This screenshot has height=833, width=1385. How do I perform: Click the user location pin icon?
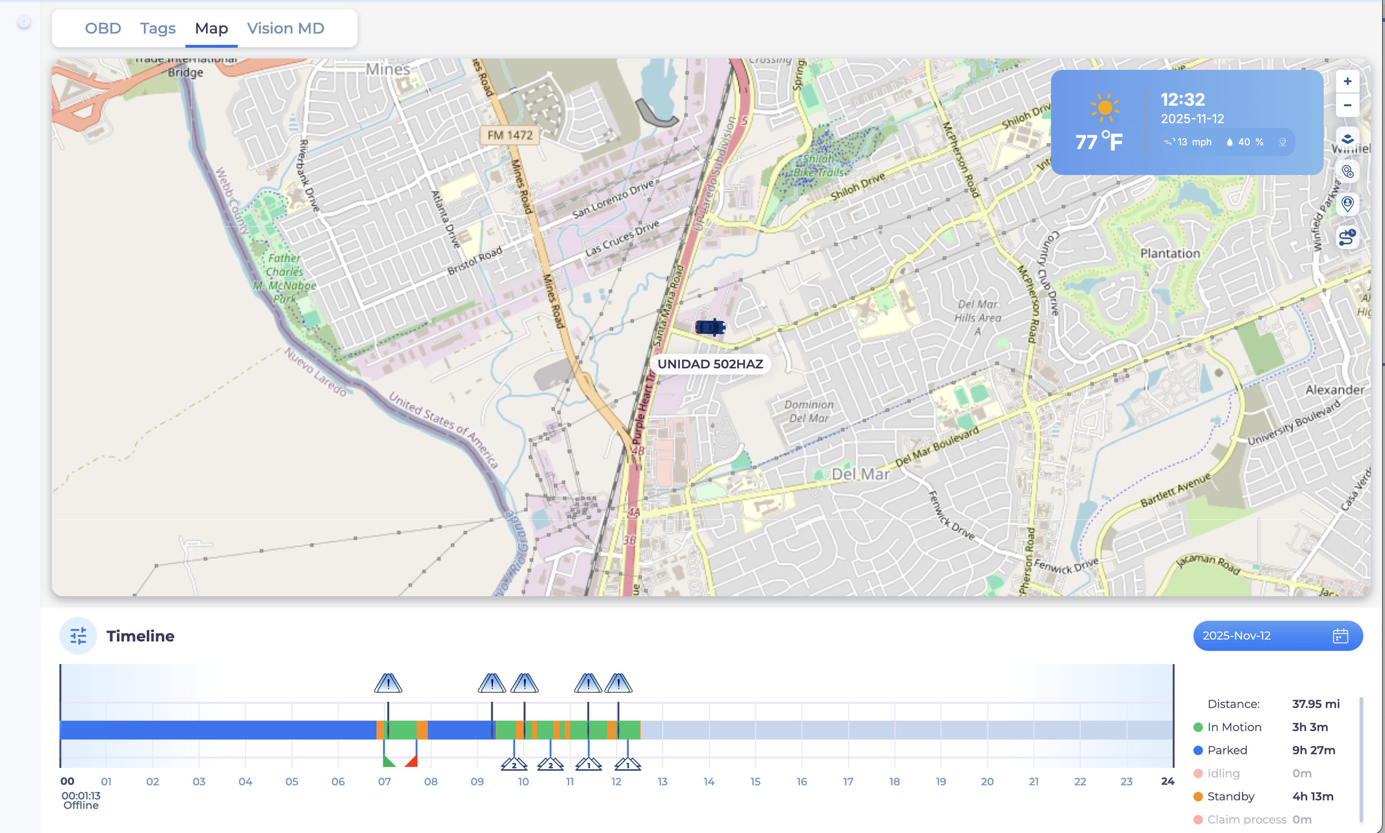1347,204
